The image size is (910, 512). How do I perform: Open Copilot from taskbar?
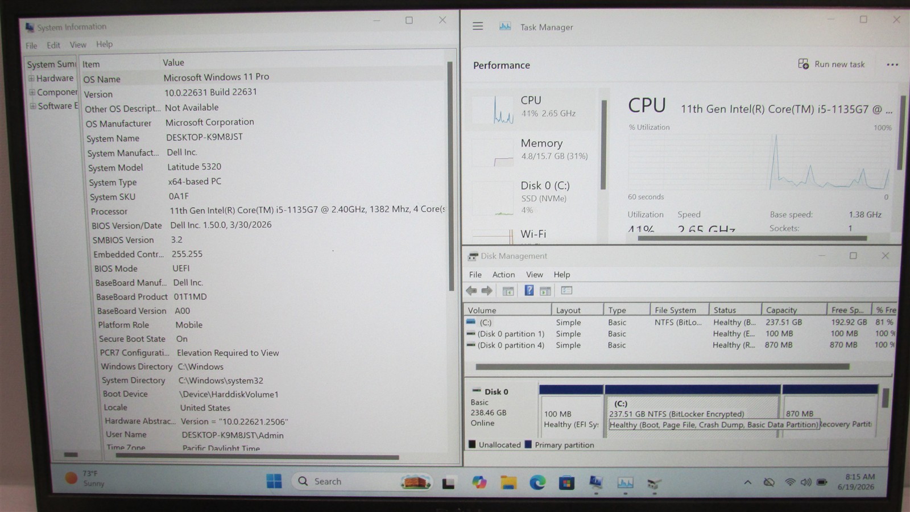tap(479, 482)
